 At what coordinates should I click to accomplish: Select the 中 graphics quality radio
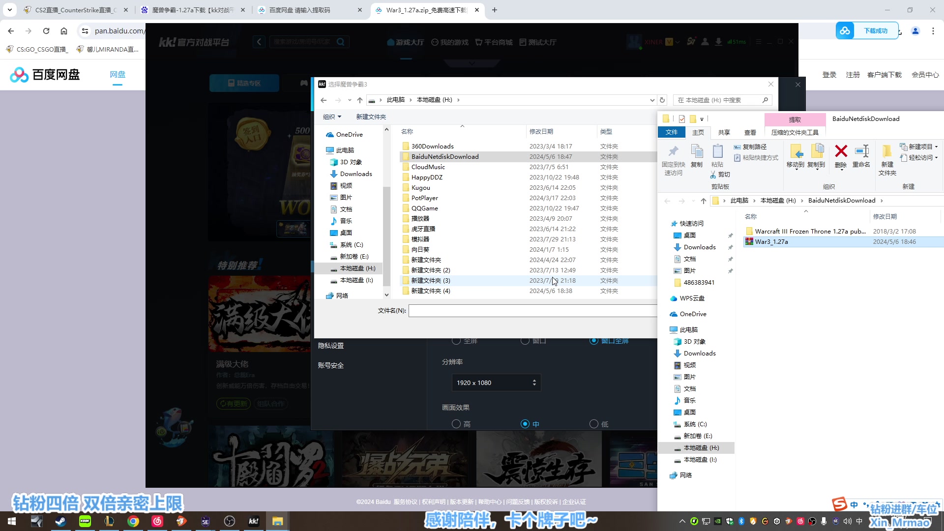(525, 424)
